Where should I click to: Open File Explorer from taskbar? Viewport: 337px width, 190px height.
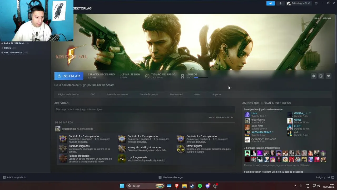[184, 186]
